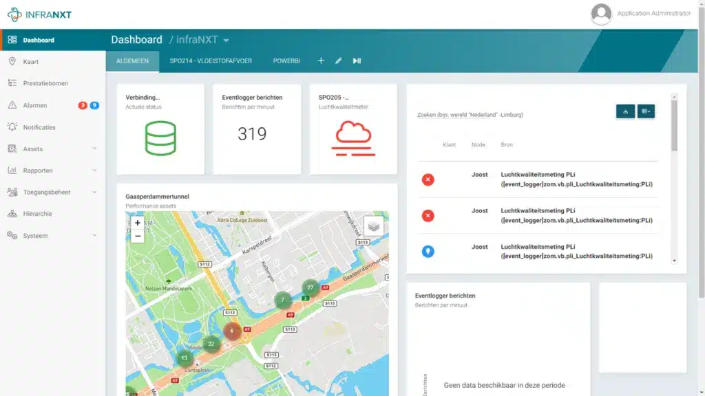This screenshot has height=396, width=705.
Task: Zoom in on the map
Action: pos(138,223)
